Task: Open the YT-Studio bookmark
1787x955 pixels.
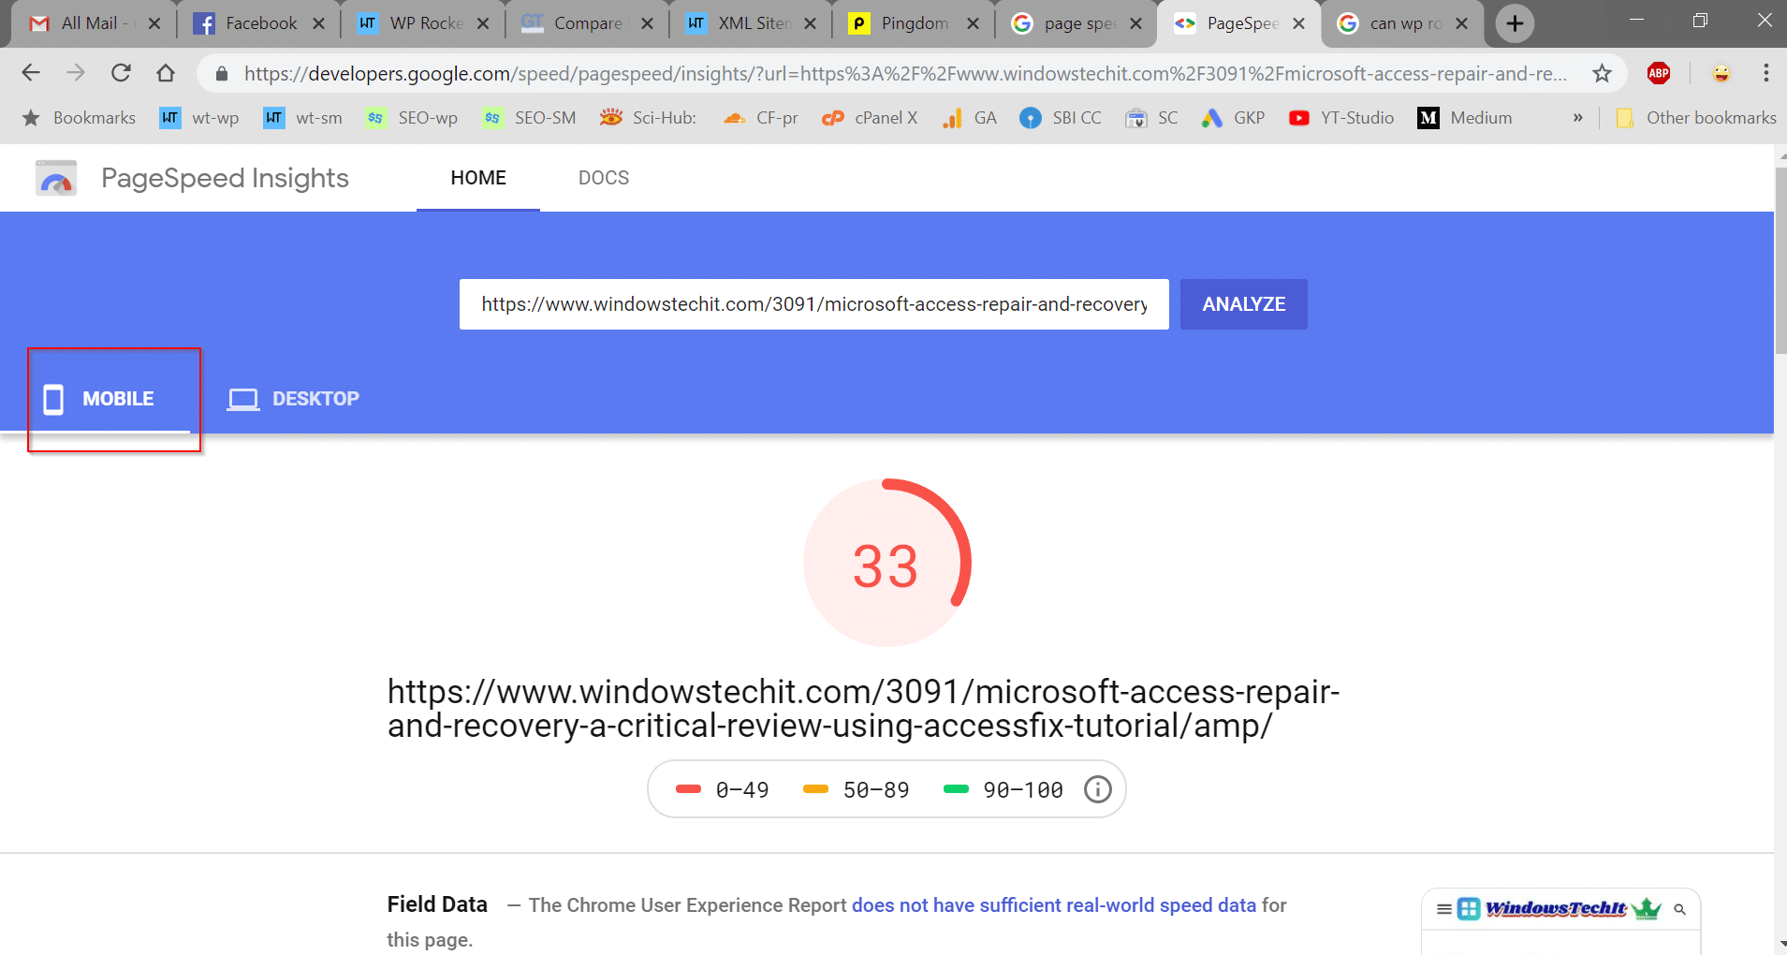Action: [1341, 118]
